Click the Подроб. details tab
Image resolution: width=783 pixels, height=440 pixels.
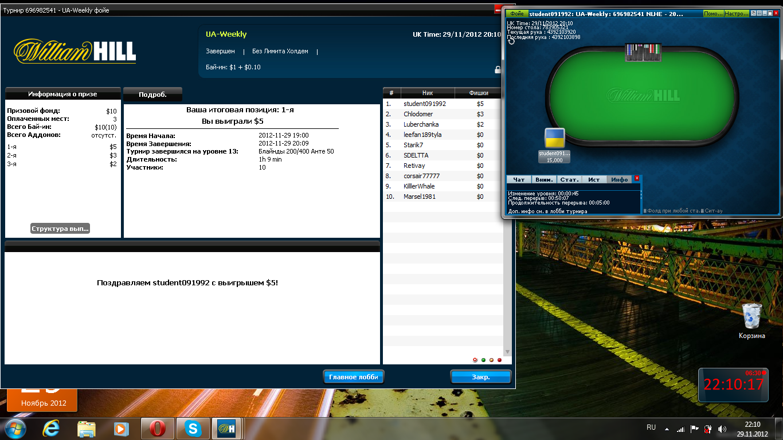pyautogui.click(x=152, y=95)
